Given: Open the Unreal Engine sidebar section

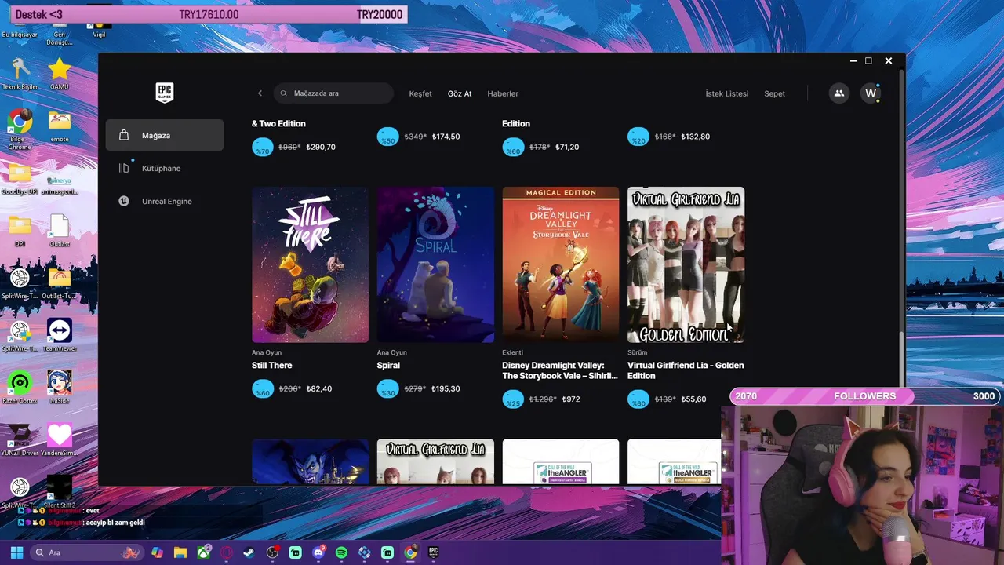Looking at the screenshot, I should [x=165, y=201].
